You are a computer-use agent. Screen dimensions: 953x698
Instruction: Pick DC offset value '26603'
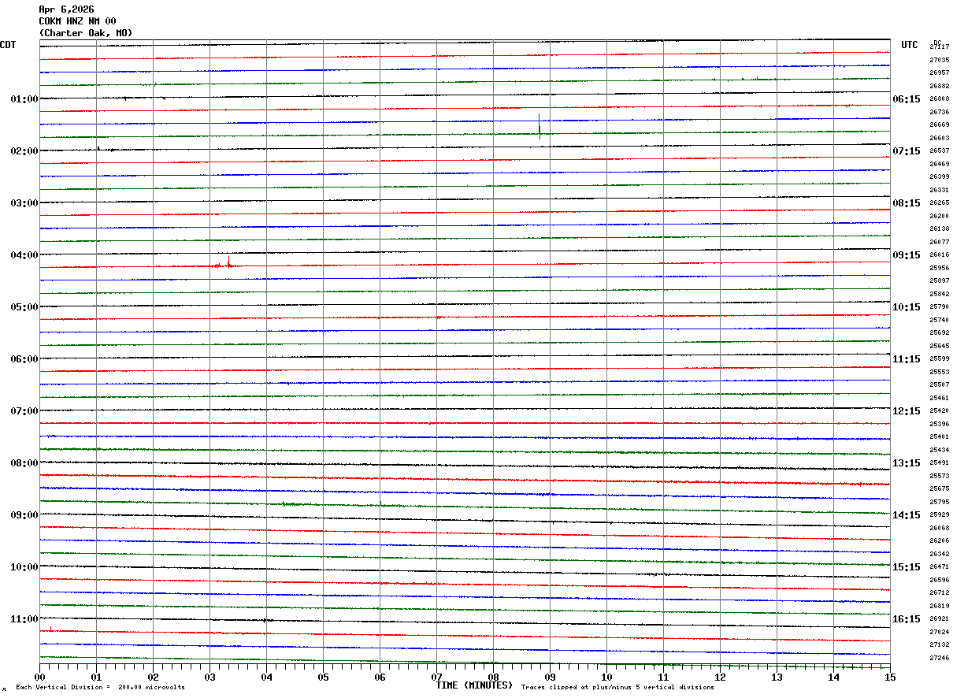coord(940,138)
